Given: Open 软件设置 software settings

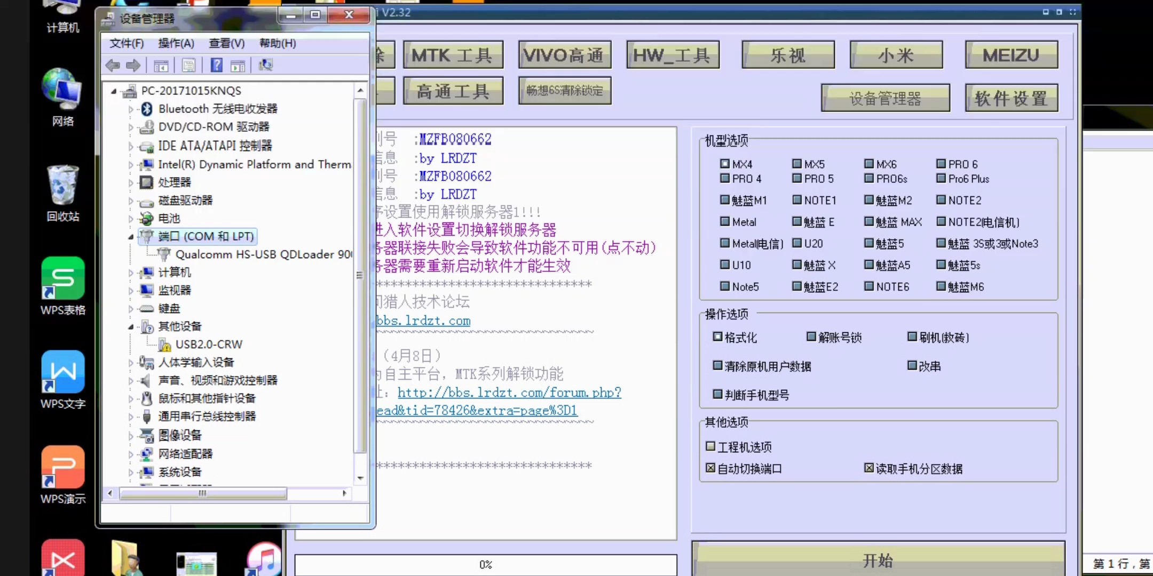Looking at the screenshot, I should [x=1011, y=98].
